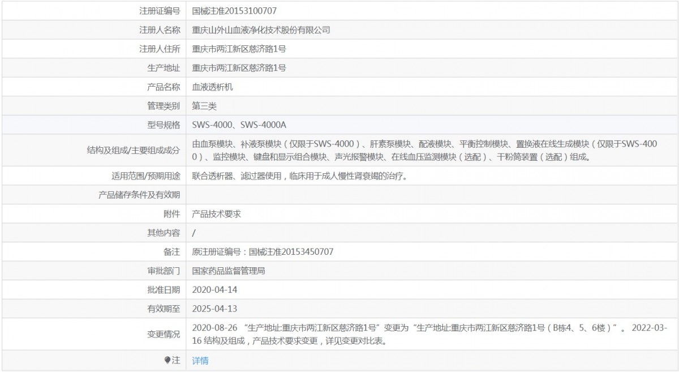Select intended use text 联合透析器、滤过器使用
This screenshot has height=372, width=679.
point(300,176)
